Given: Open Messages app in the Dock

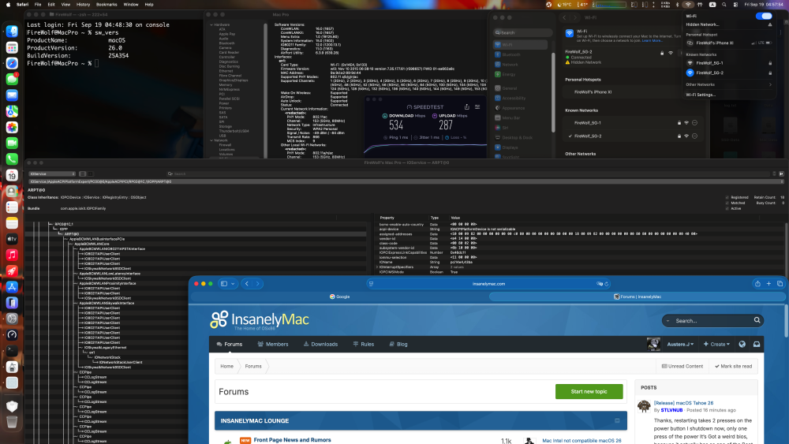Looking at the screenshot, I should click(x=12, y=80).
